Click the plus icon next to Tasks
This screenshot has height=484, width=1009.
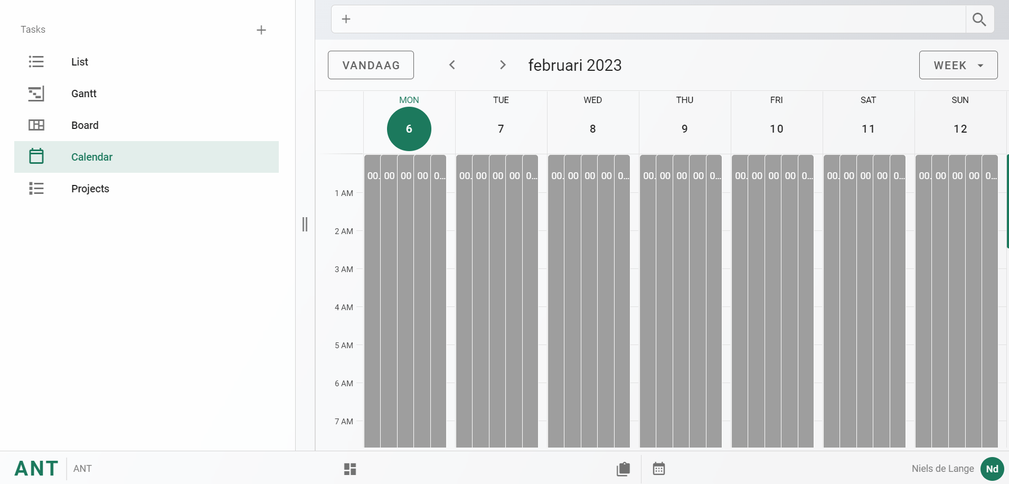pos(261,30)
